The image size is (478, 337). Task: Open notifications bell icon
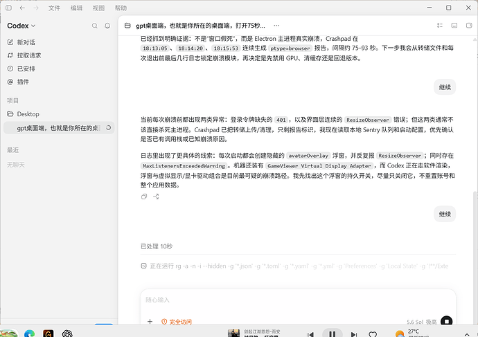pyautogui.click(x=107, y=26)
